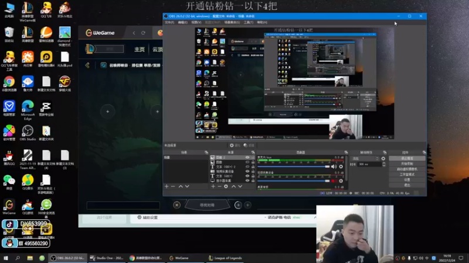Open OBS 编辑(E) menu

pyautogui.click(x=182, y=22)
